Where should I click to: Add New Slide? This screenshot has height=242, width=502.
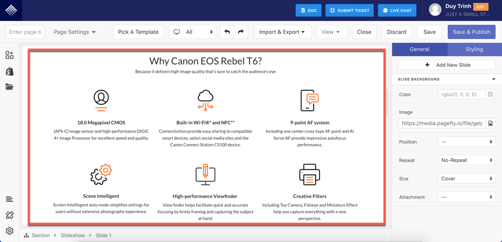(x=447, y=65)
